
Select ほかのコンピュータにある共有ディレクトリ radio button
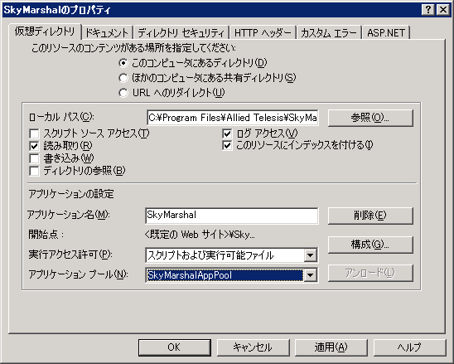(x=123, y=78)
